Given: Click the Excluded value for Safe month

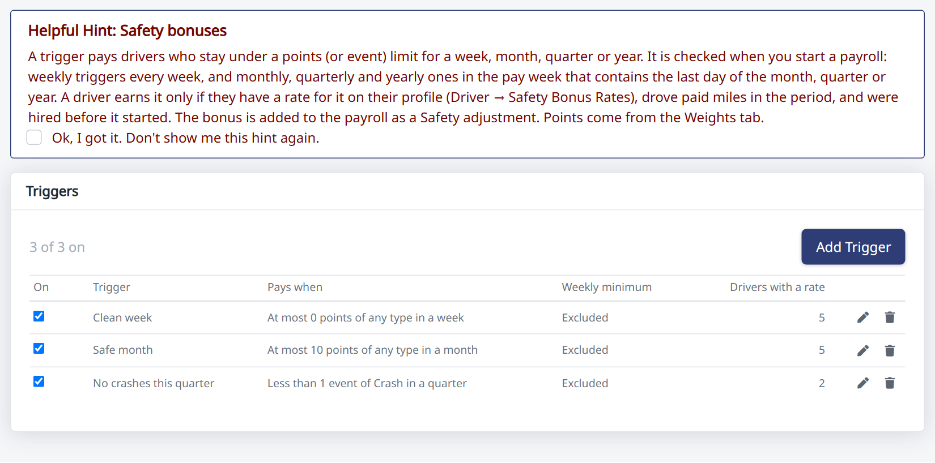Looking at the screenshot, I should [x=585, y=350].
